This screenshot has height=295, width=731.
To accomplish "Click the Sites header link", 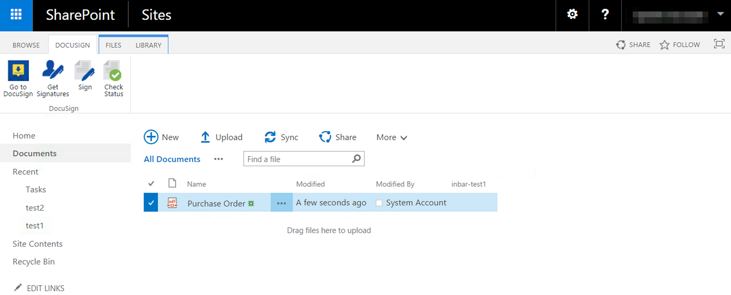I will click(x=156, y=15).
